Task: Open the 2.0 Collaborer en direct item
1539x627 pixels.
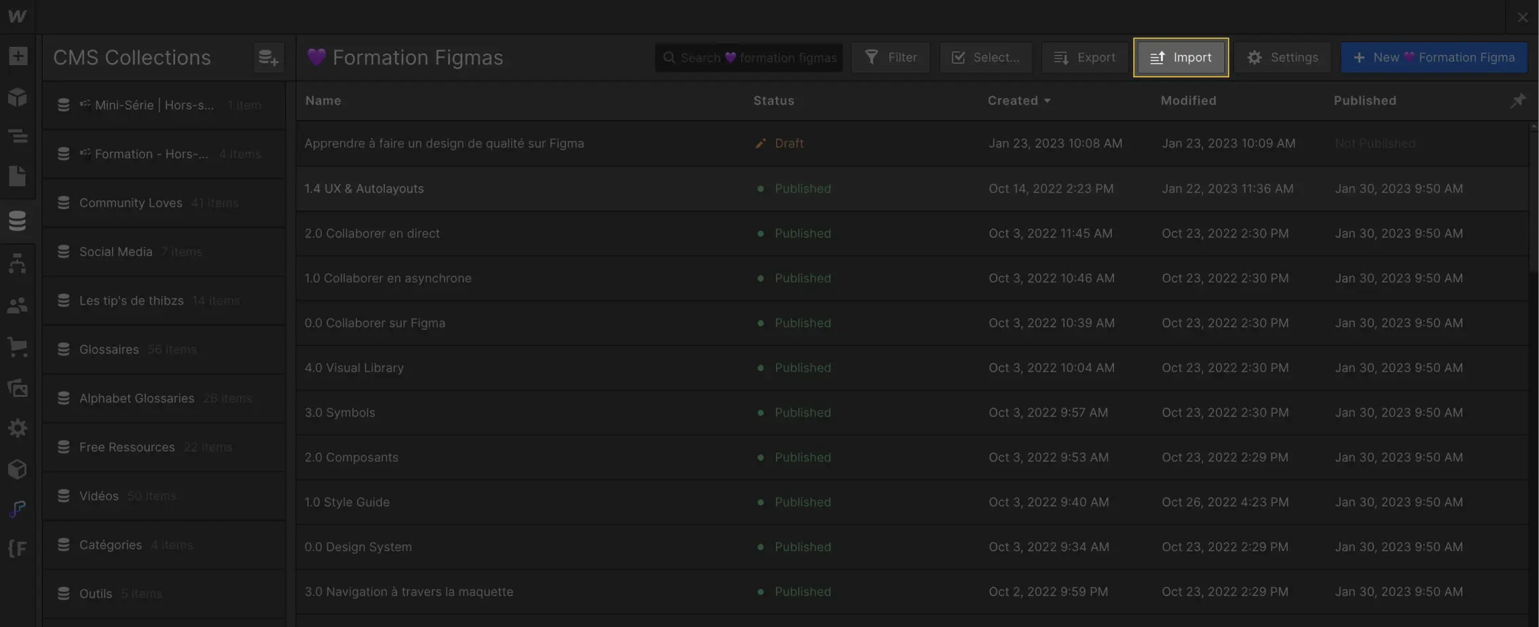Action: [x=912, y=233]
